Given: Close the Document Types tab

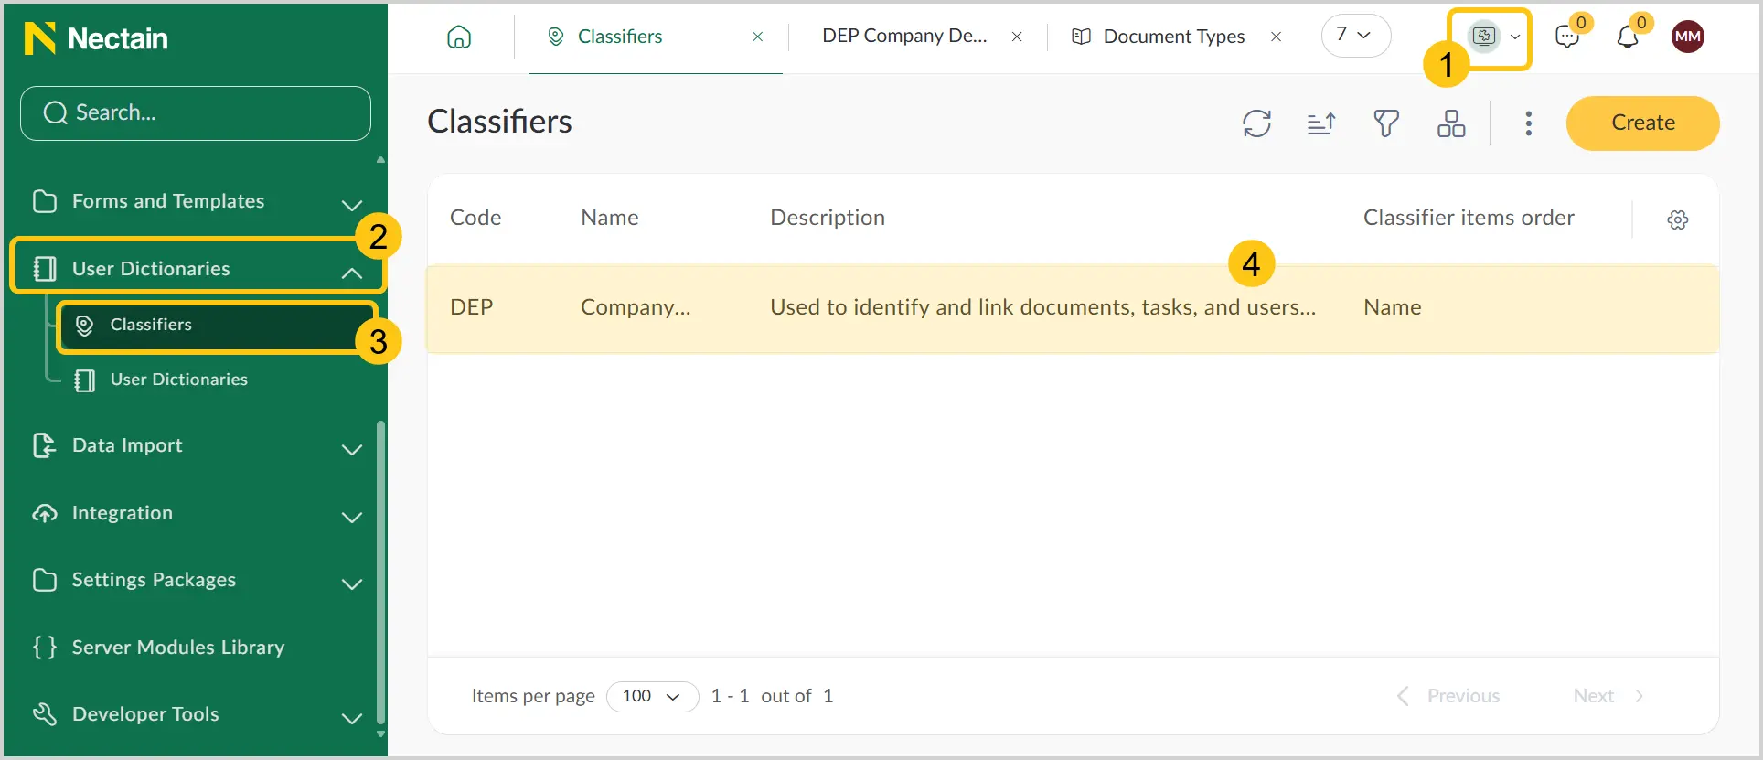Looking at the screenshot, I should [1277, 37].
